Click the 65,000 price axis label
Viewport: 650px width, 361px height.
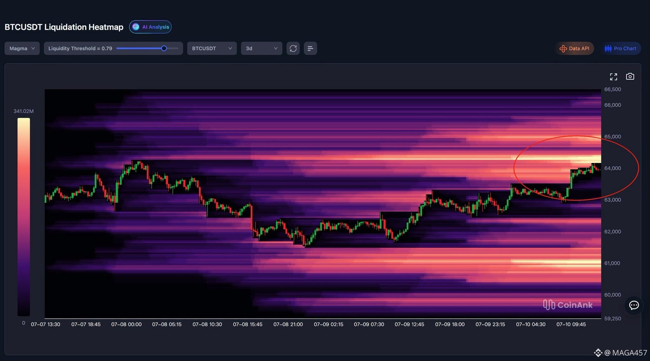pos(613,137)
